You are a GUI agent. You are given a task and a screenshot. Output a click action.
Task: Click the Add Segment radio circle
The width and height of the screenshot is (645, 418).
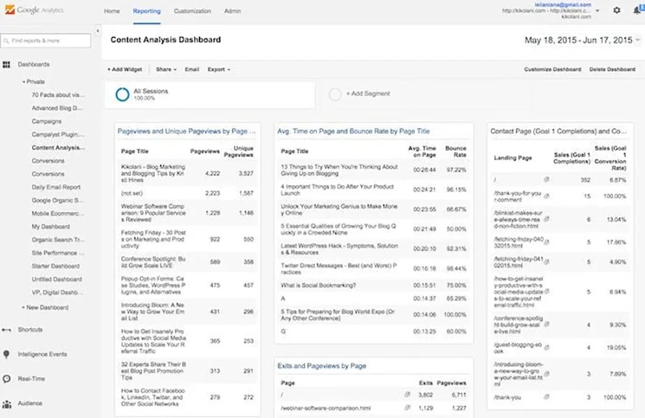point(334,94)
